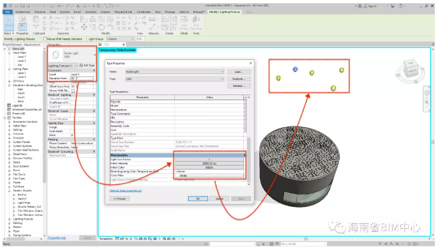Open 'What do these properties do?' link

coord(126,191)
